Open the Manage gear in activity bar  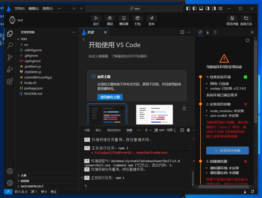tap(10, 183)
